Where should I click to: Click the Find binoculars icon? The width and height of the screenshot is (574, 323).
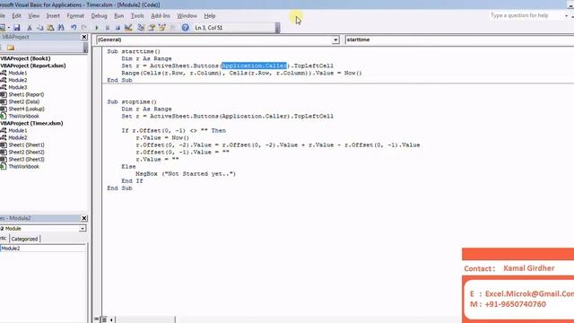click(61, 28)
